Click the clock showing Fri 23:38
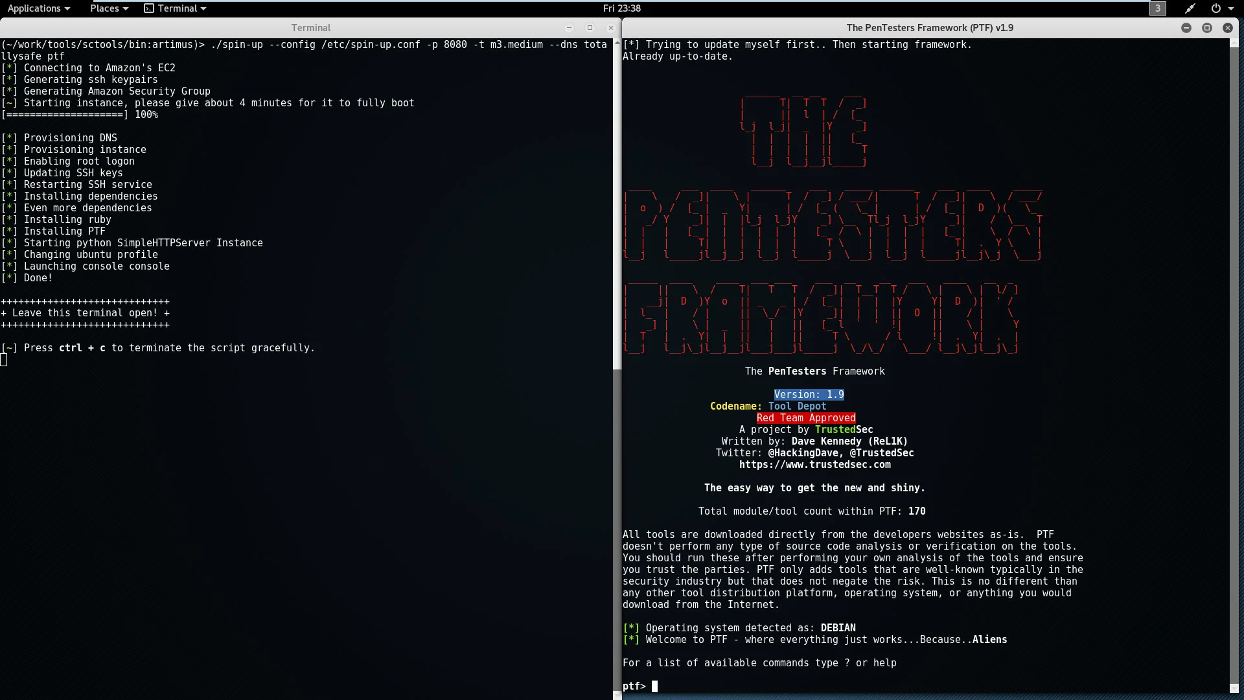This screenshot has height=700, width=1244. (x=621, y=8)
